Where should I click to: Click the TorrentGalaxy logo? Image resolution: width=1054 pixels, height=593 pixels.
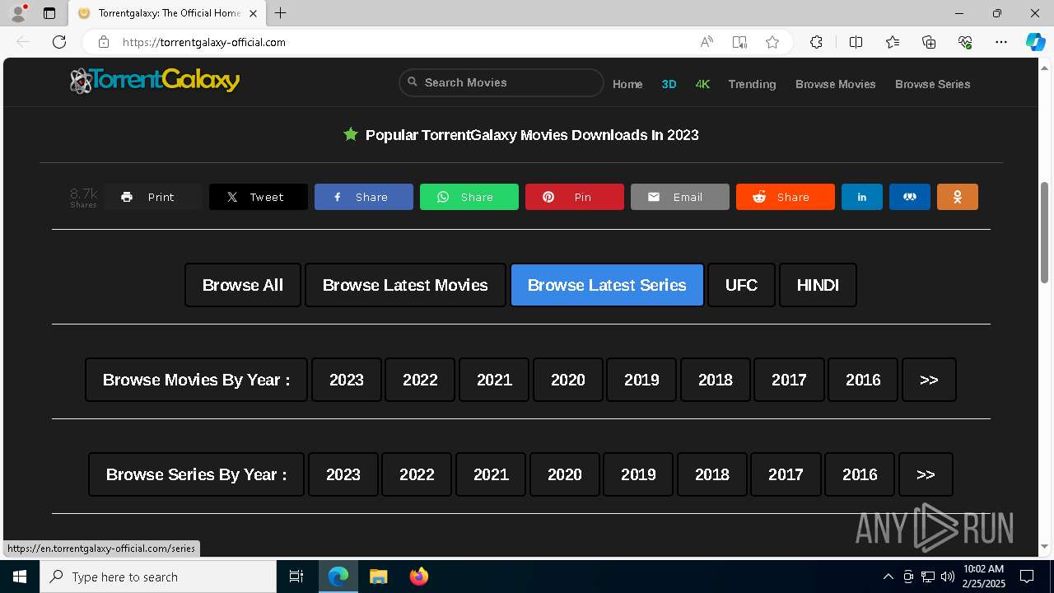pyautogui.click(x=155, y=81)
